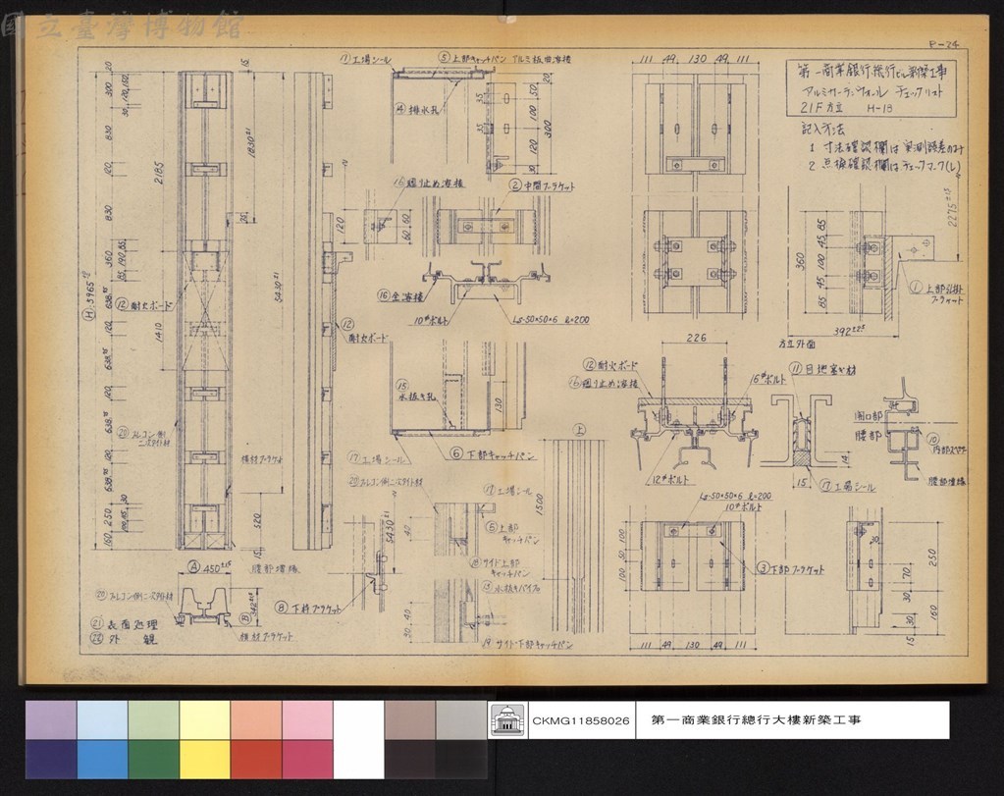Pick the pale green color swatch

(154, 719)
